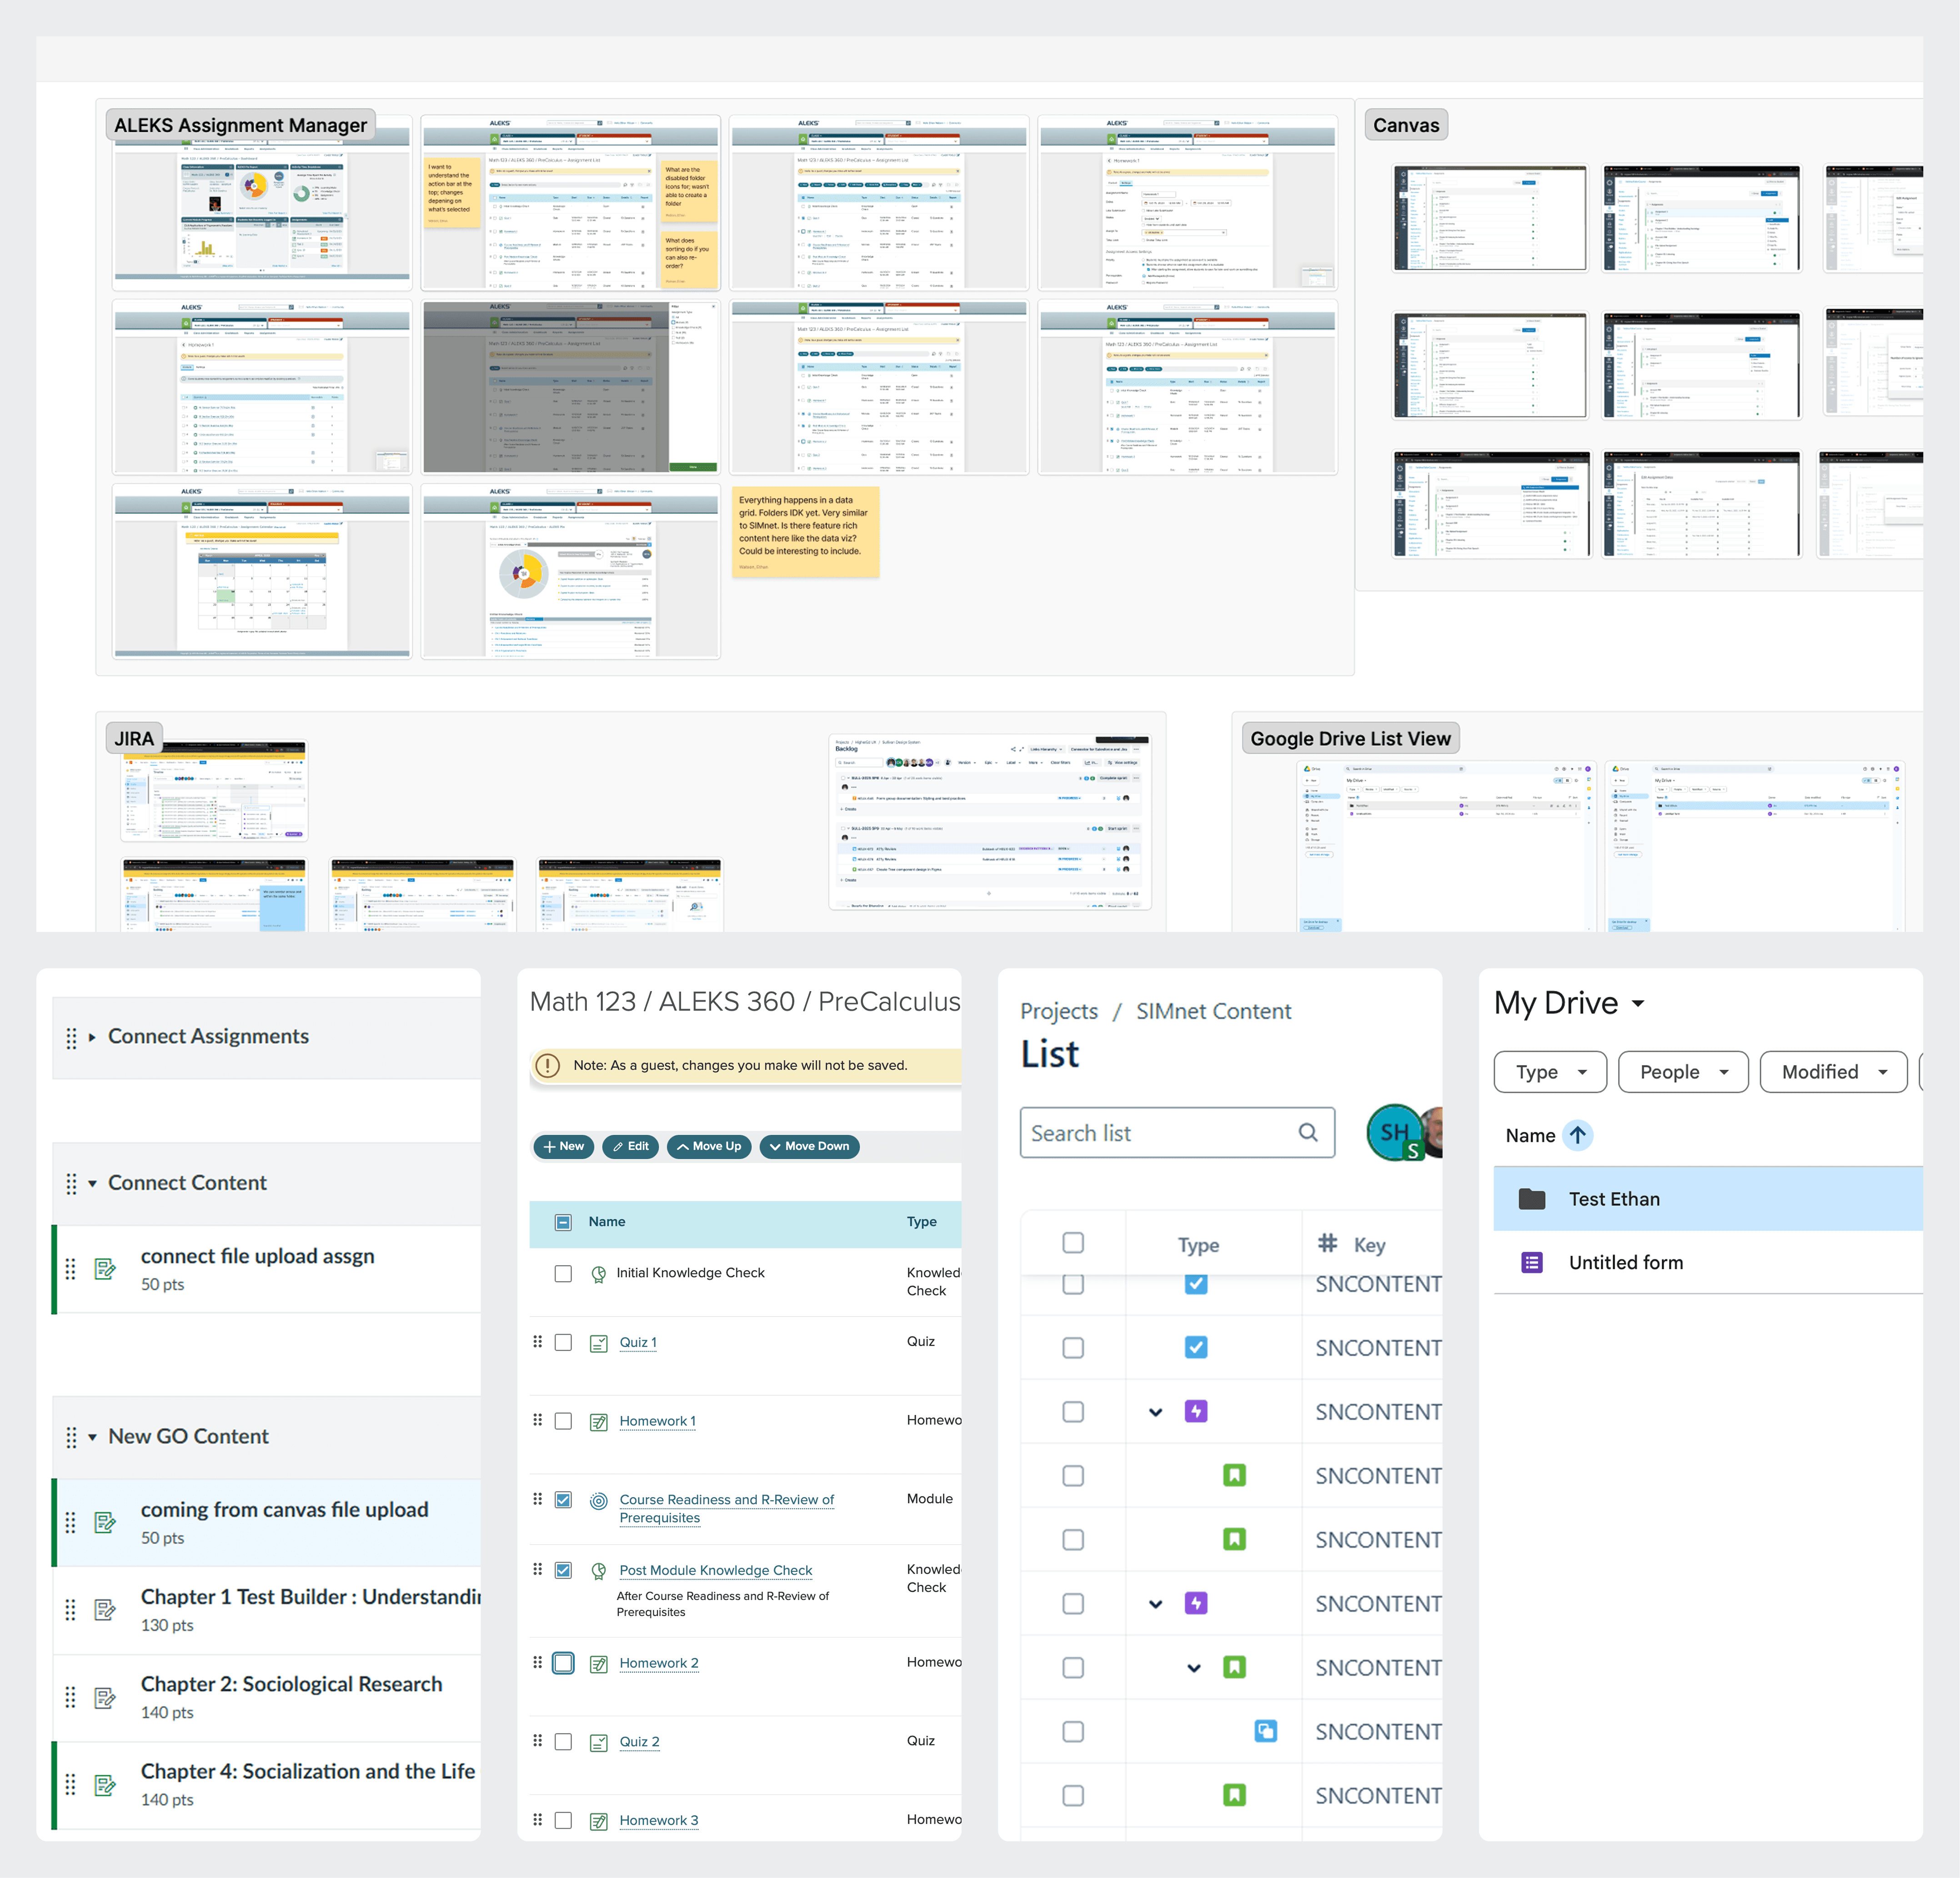Image resolution: width=1960 pixels, height=1878 pixels.
Task: Click the Quiz 1 row quiz icon
Action: (598, 1343)
